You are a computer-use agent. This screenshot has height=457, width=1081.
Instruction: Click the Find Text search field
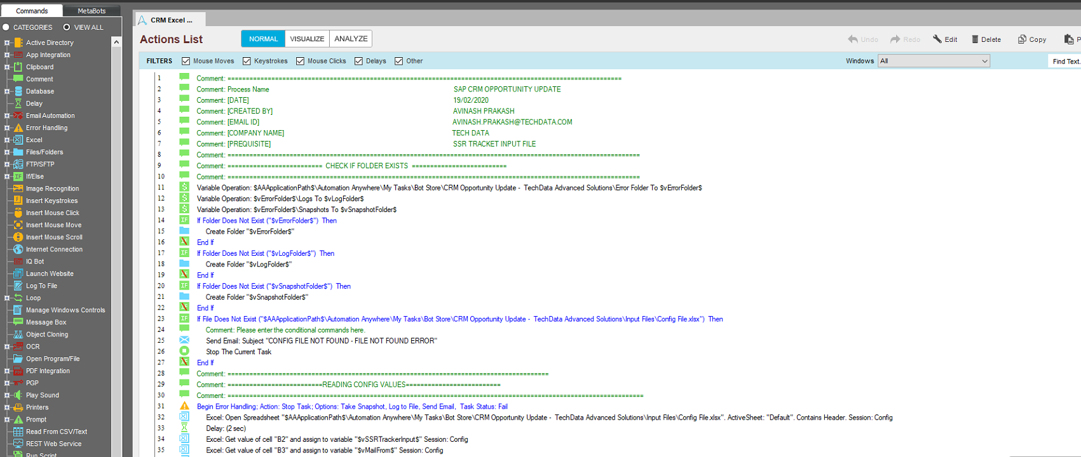(1065, 61)
